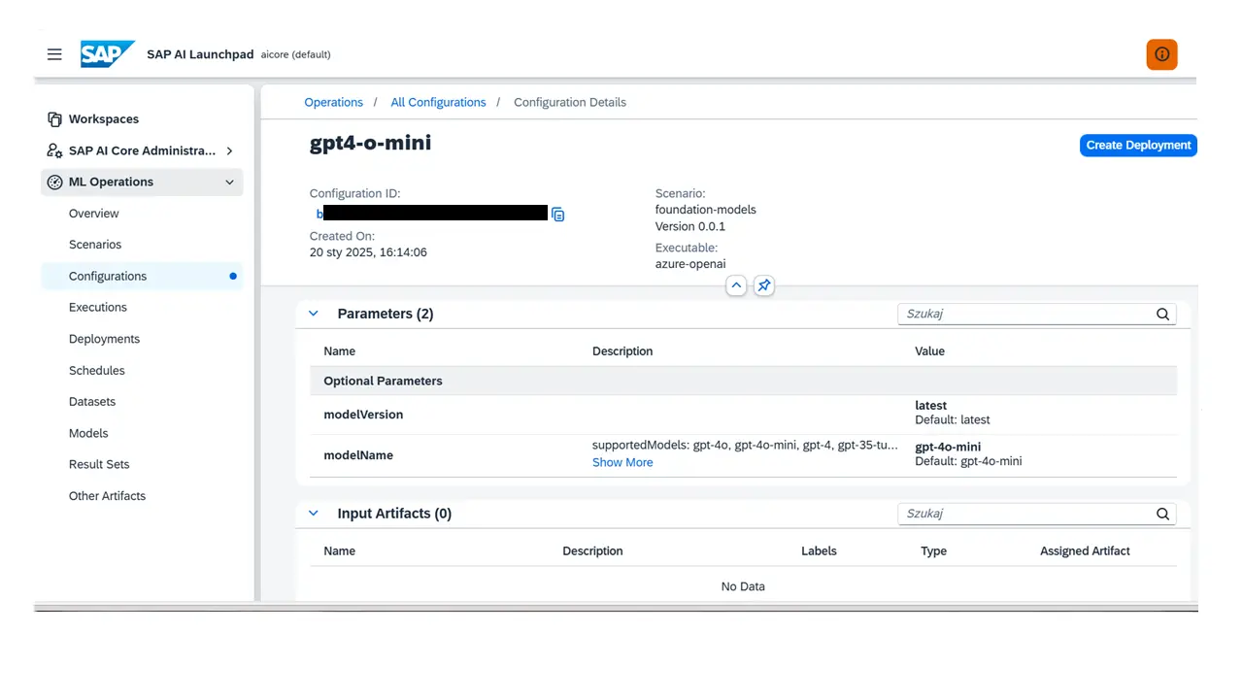Click the Szukaj search field under Input Artifacts

[1020, 513]
